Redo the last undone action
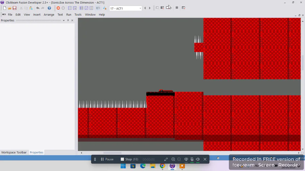 43,8
